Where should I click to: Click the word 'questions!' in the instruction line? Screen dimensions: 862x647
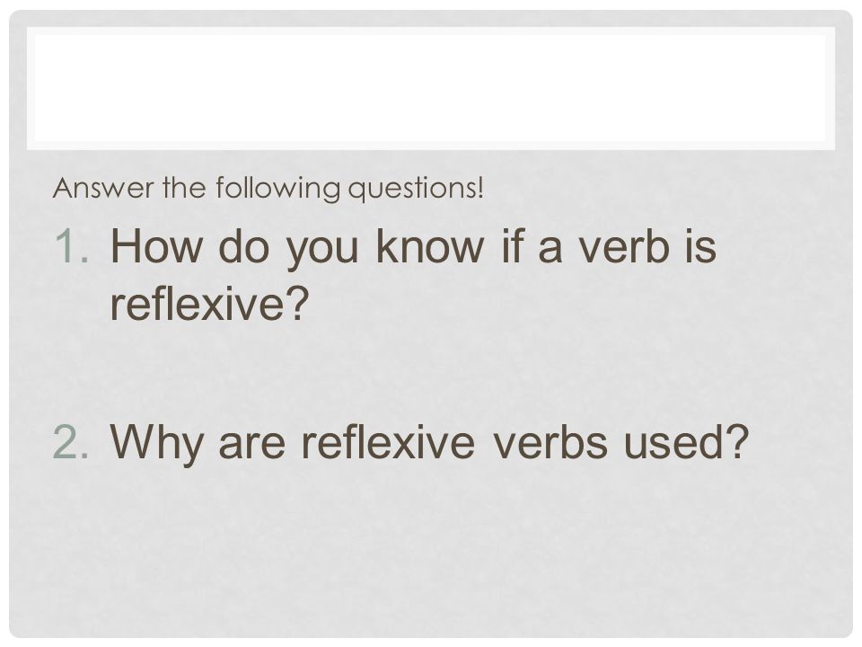click(416, 189)
